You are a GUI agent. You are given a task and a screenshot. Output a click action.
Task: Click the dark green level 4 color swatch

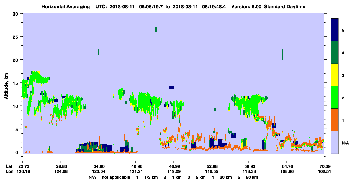pos(335,52)
